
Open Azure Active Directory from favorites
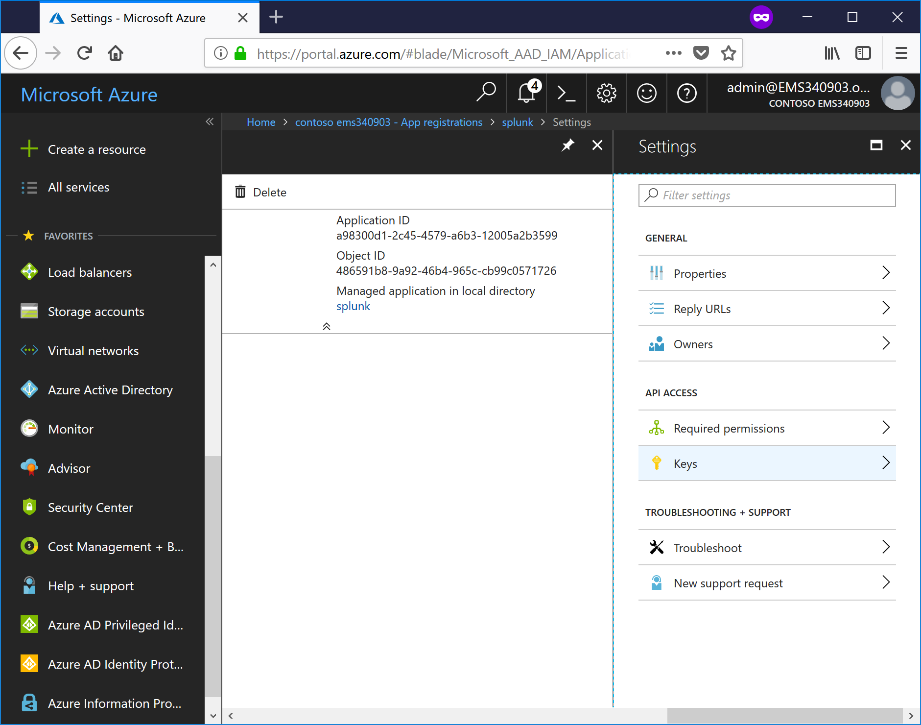click(110, 389)
